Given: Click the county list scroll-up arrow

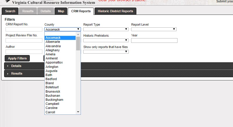Looking at the screenshot, I should pyautogui.click(x=78, y=34).
